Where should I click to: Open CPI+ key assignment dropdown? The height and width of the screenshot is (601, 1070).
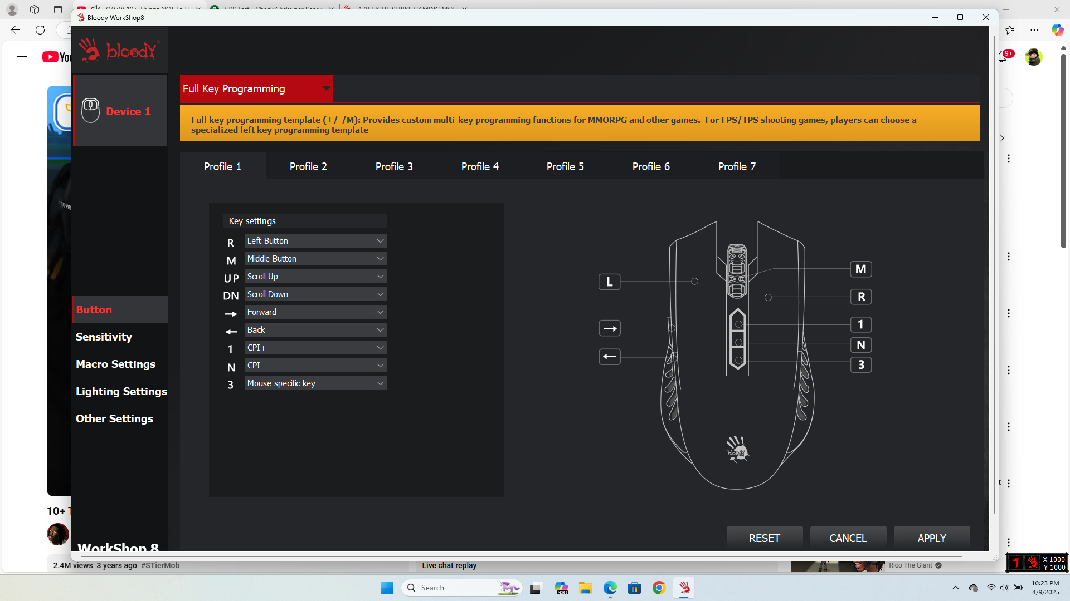[x=315, y=348]
